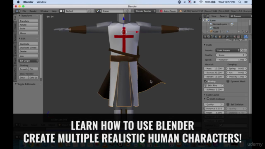Screen dimensions: 265x149
Task: Open the Physics properties tab
Action: [246, 36]
